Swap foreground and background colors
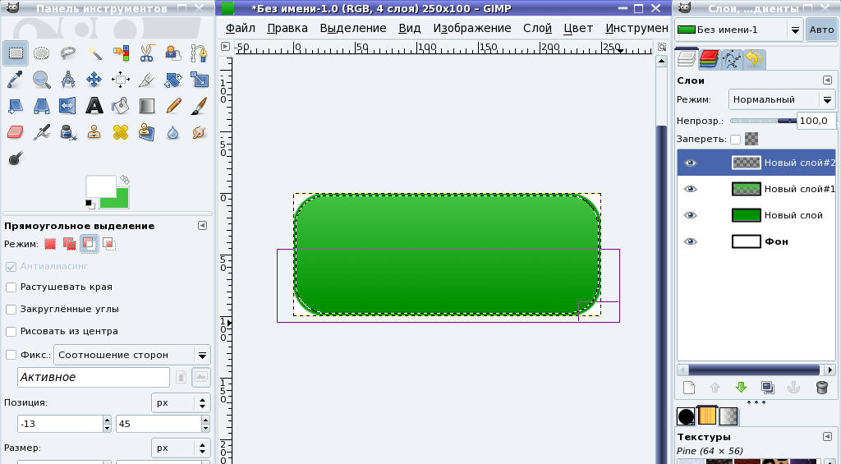 coord(125,180)
